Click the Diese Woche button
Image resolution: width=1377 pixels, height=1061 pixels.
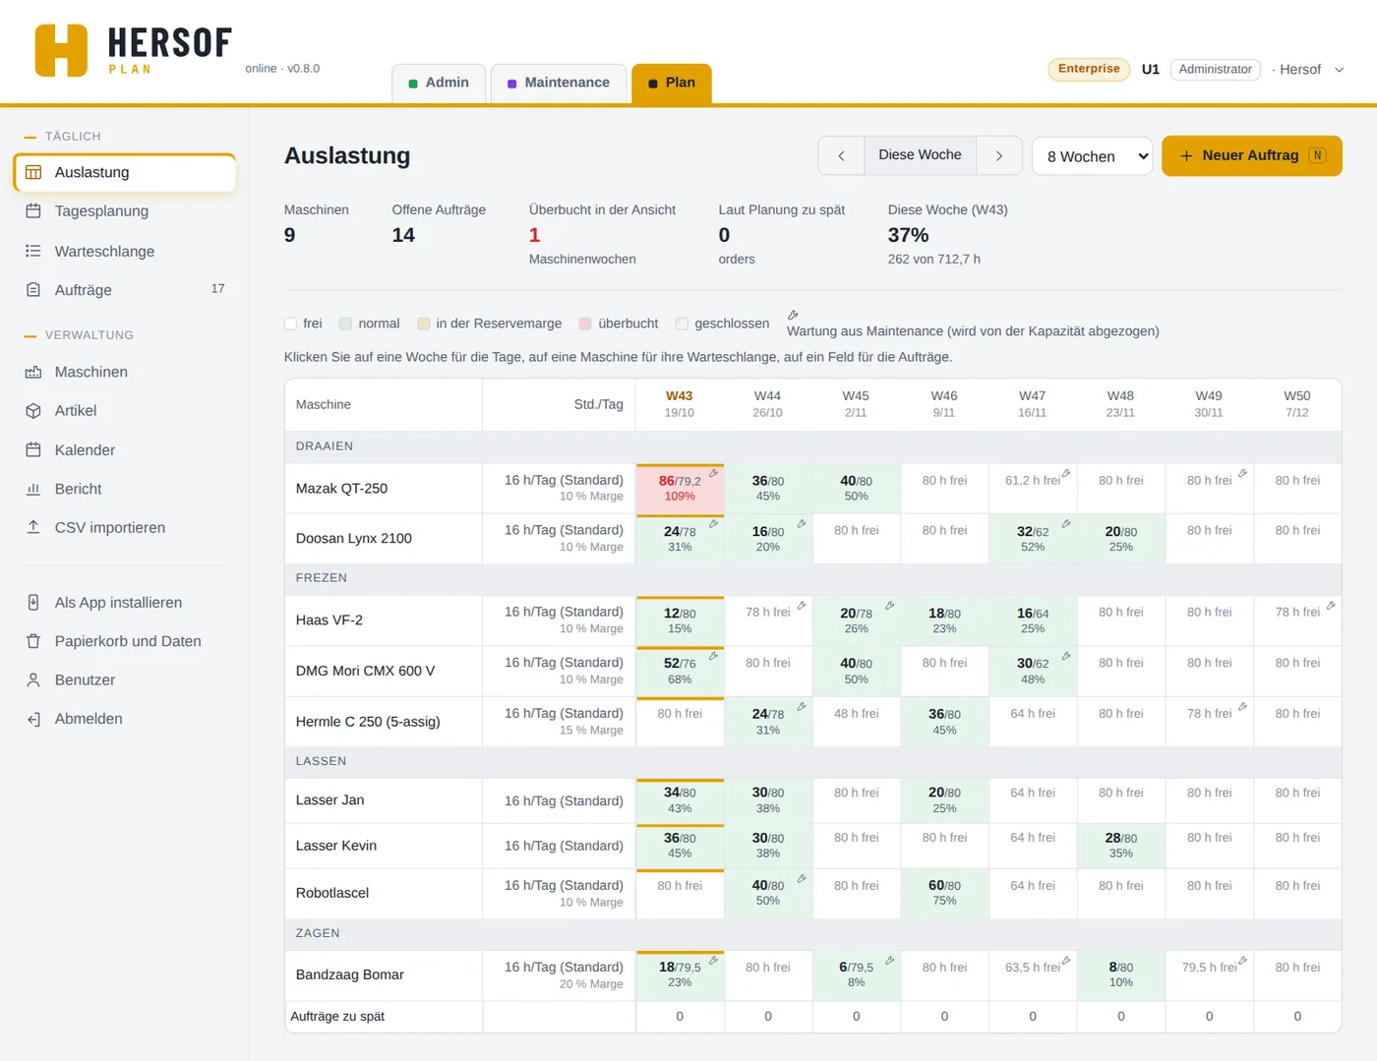point(920,155)
